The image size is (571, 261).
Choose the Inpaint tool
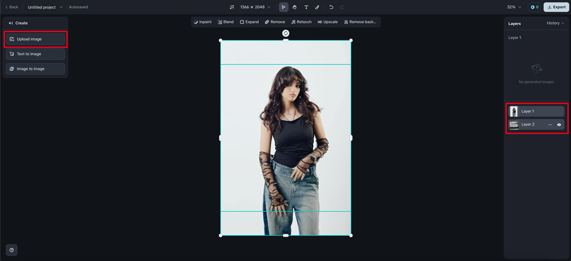point(203,22)
